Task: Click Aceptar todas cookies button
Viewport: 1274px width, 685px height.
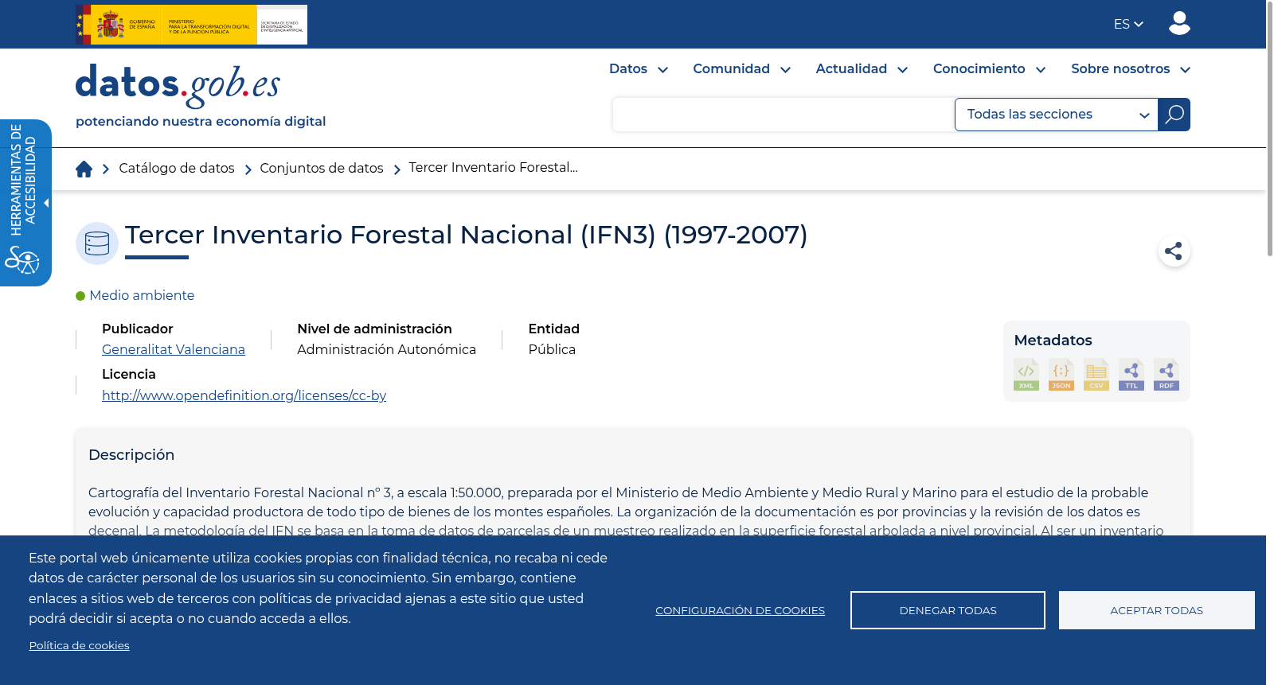Action: pyautogui.click(x=1156, y=610)
